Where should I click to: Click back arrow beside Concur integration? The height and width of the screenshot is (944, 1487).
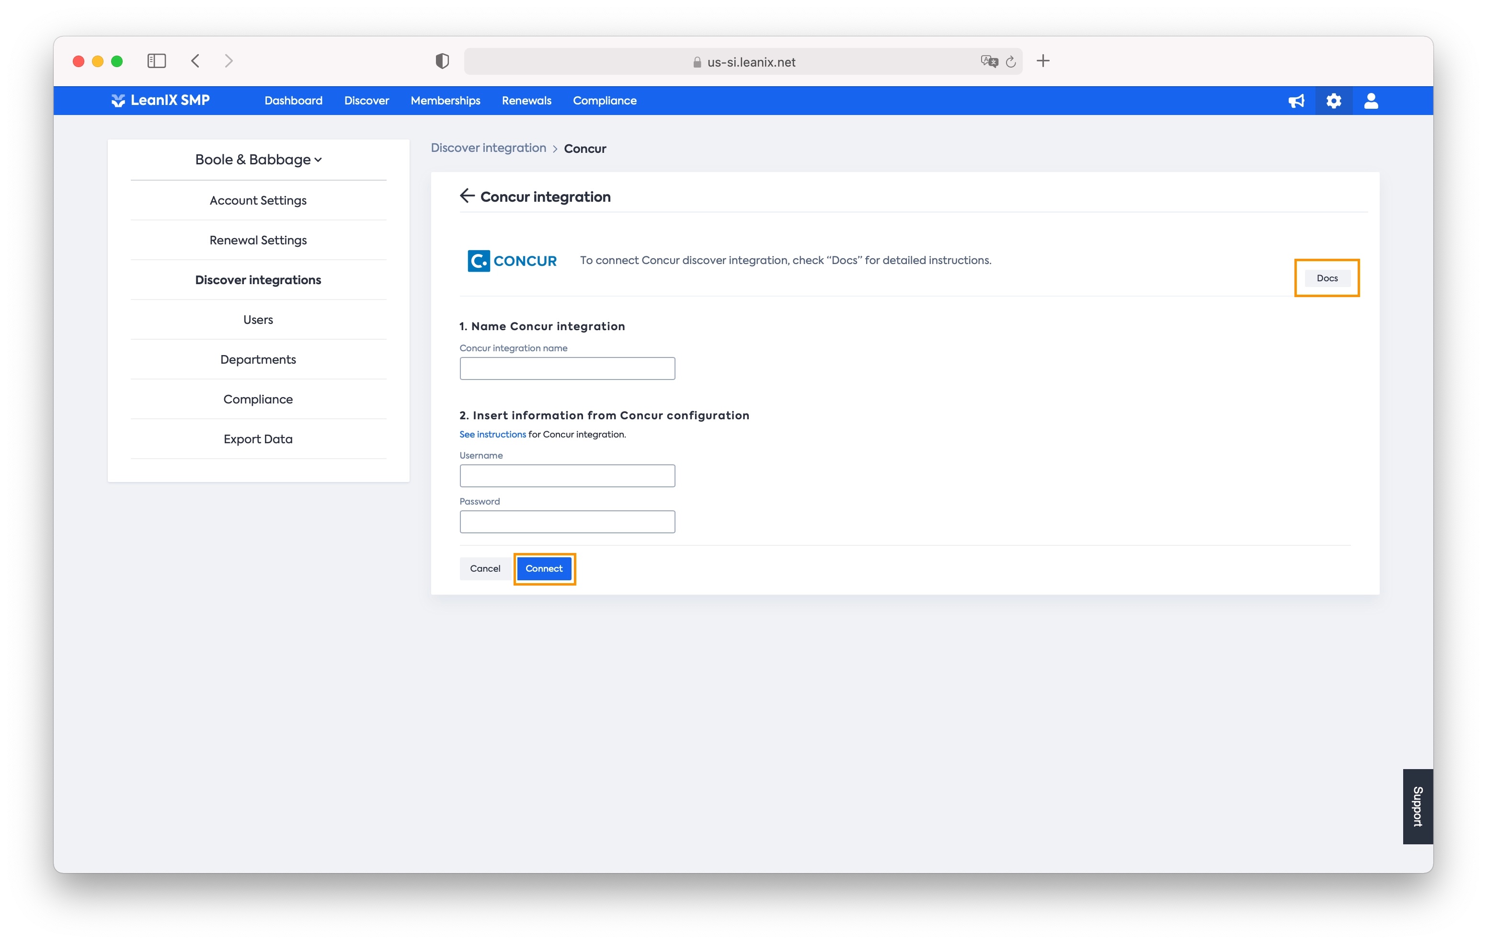point(467,196)
